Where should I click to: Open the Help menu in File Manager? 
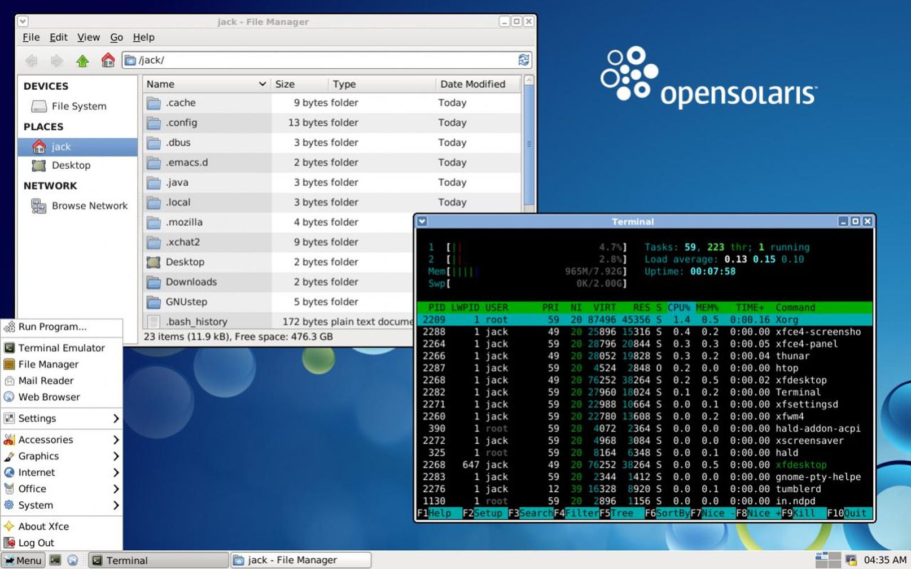(143, 37)
